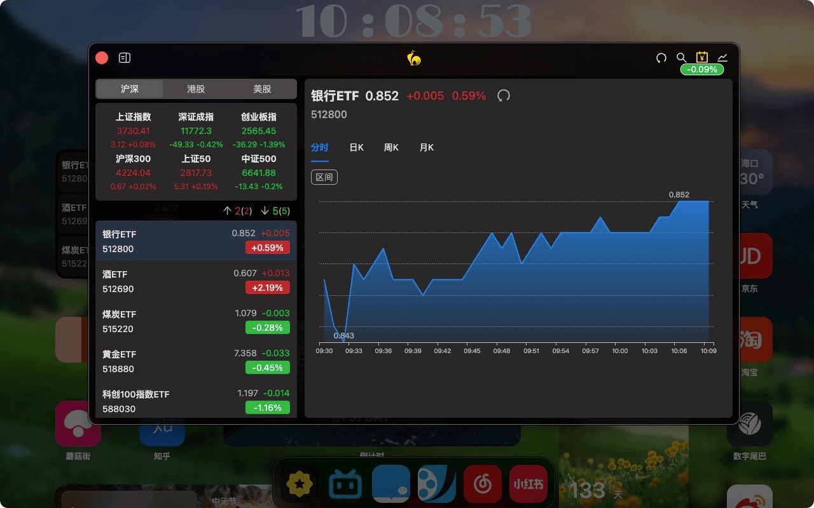Open the 133 天 countdown widget on desktop
Viewport: 814px width, 508px height.
tap(624, 467)
